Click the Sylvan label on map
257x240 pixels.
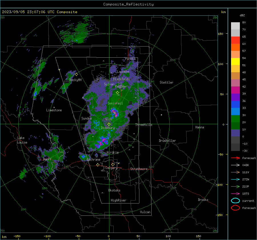tap(109, 84)
